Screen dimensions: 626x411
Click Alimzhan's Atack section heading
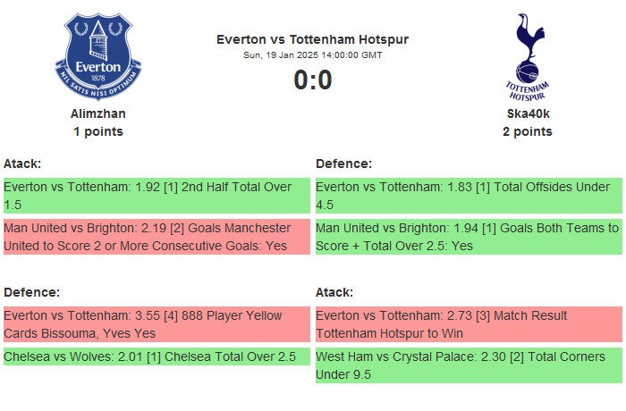point(22,164)
